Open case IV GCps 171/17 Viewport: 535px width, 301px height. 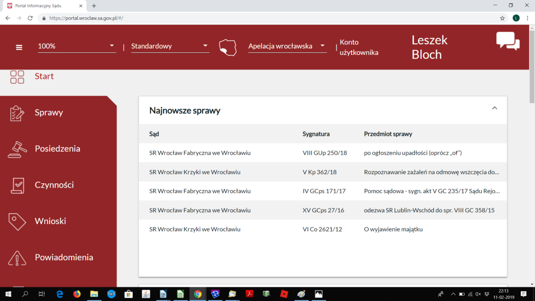(323, 191)
